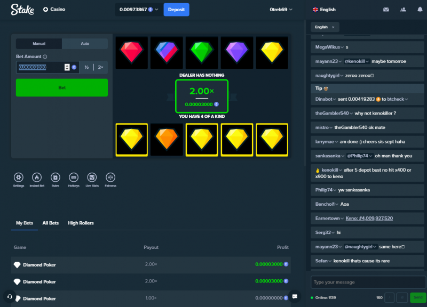Click the dealer's purple diamond card
The width and height of the screenshot is (427, 307).
237,53
